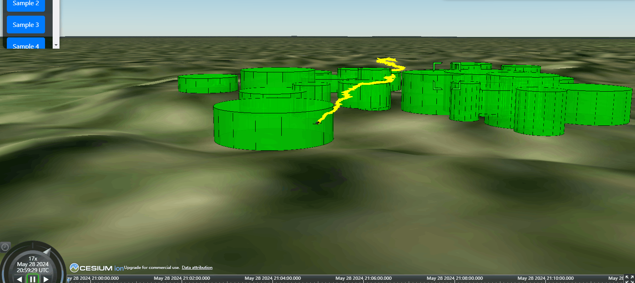Jump to 21:10:00 on the timeline

click(x=545, y=279)
